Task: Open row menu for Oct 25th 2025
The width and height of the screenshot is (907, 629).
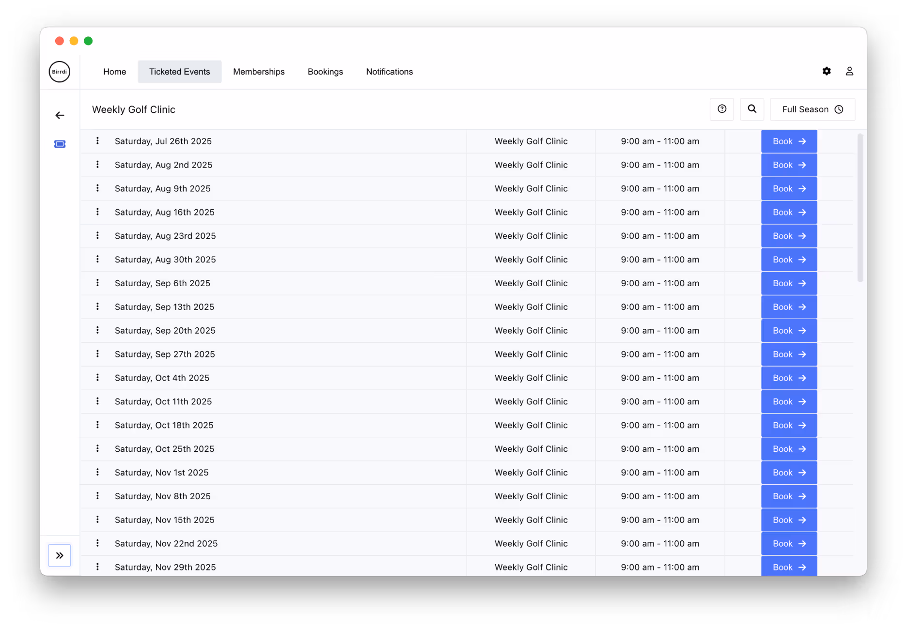Action: coord(97,448)
